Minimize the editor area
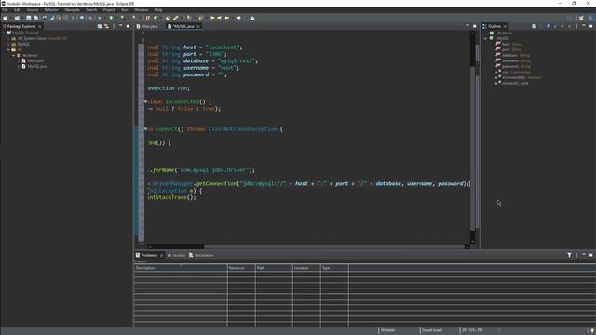The image size is (596, 335). click(x=467, y=26)
